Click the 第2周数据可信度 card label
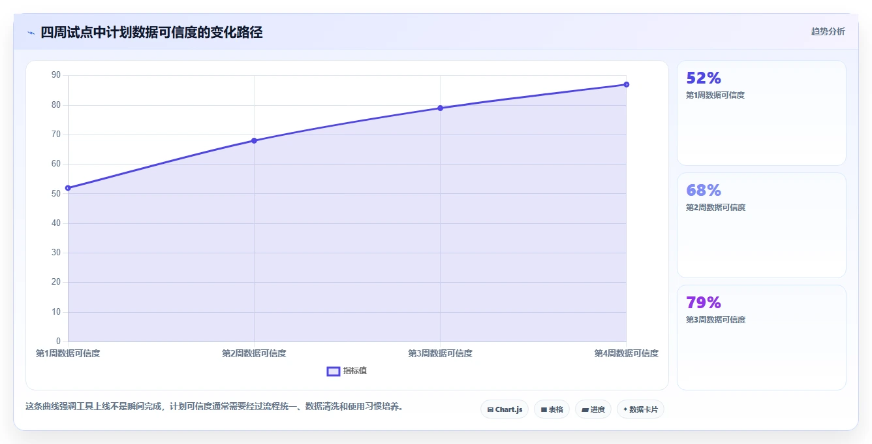The image size is (872, 444). [x=715, y=208]
